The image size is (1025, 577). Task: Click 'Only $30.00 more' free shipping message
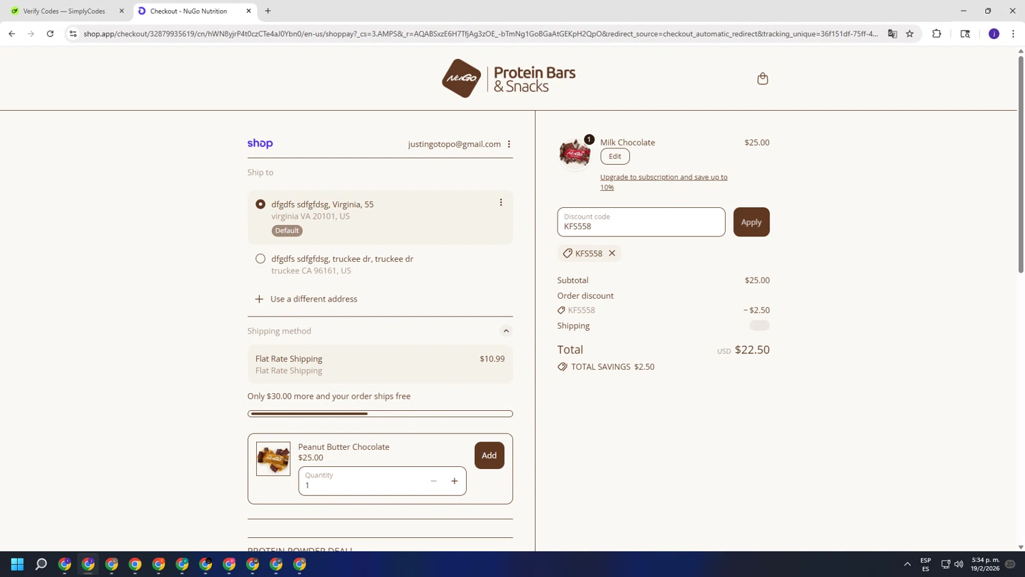pyautogui.click(x=329, y=397)
